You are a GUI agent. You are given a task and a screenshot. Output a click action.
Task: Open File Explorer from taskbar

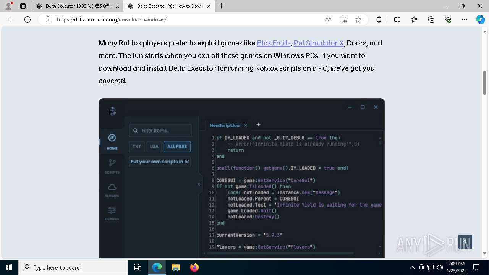click(175, 267)
